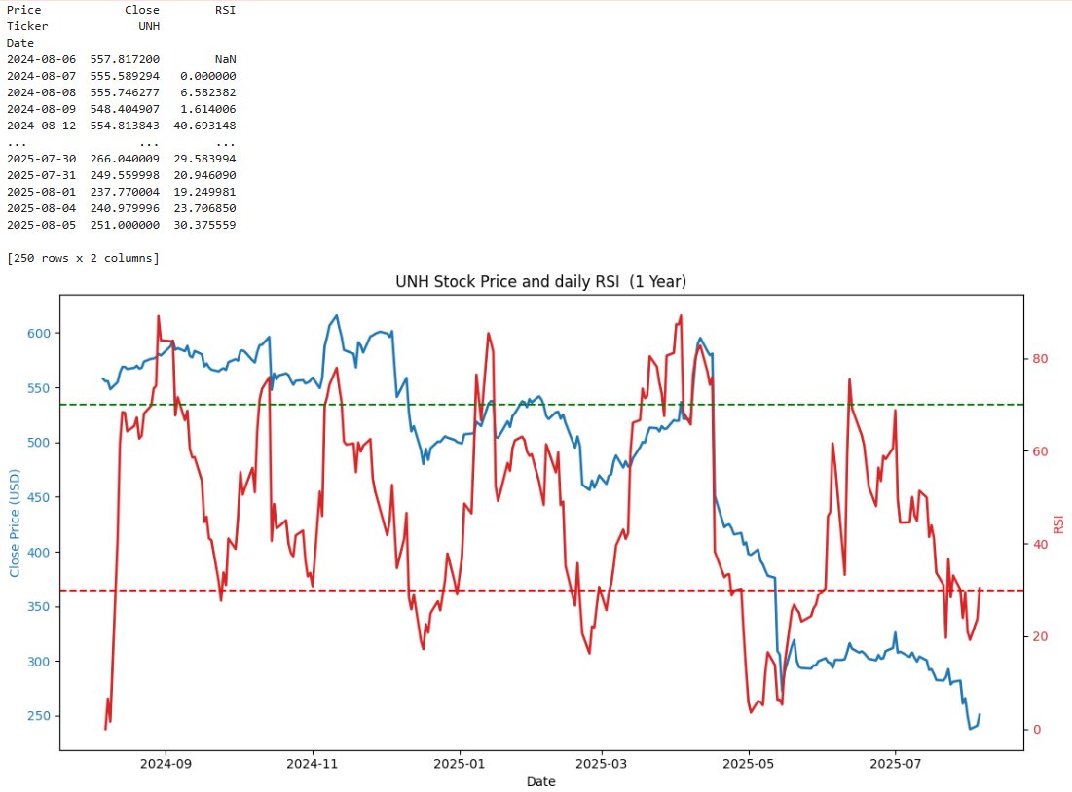Viewport: 1072px width, 792px height.
Task: Click the chart title 'UNH Stock Price and daily RSI (1 Year)'
Action: [540, 281]
